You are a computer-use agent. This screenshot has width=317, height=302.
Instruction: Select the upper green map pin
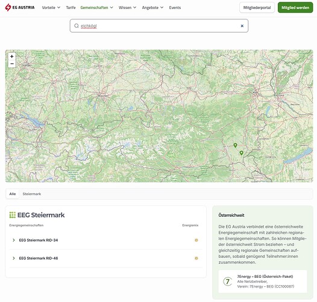(x=235, y=145)
